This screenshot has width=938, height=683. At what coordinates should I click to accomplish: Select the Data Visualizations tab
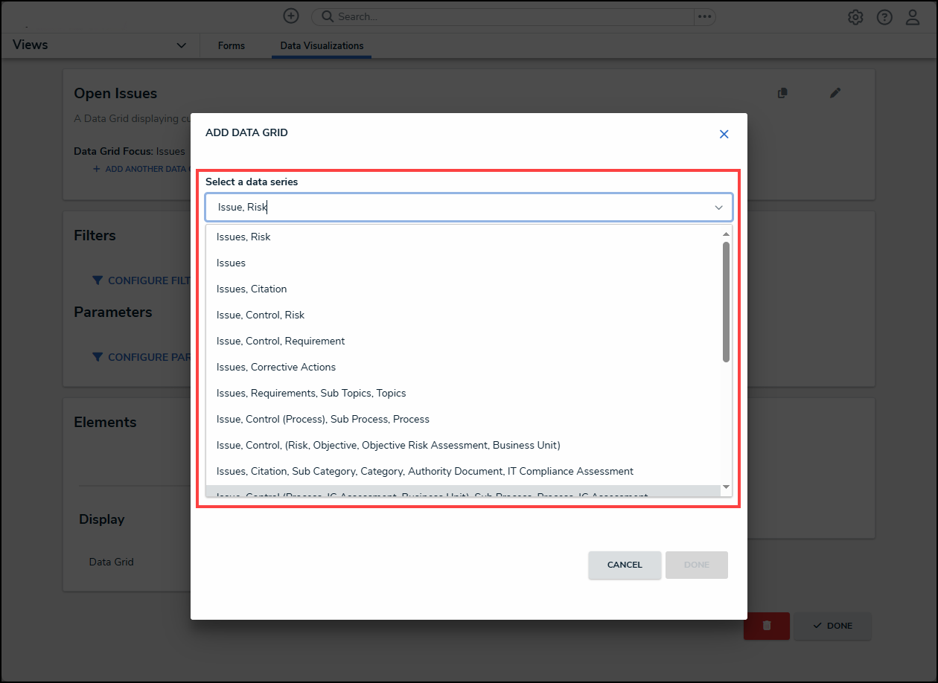(x=322, y=45)
